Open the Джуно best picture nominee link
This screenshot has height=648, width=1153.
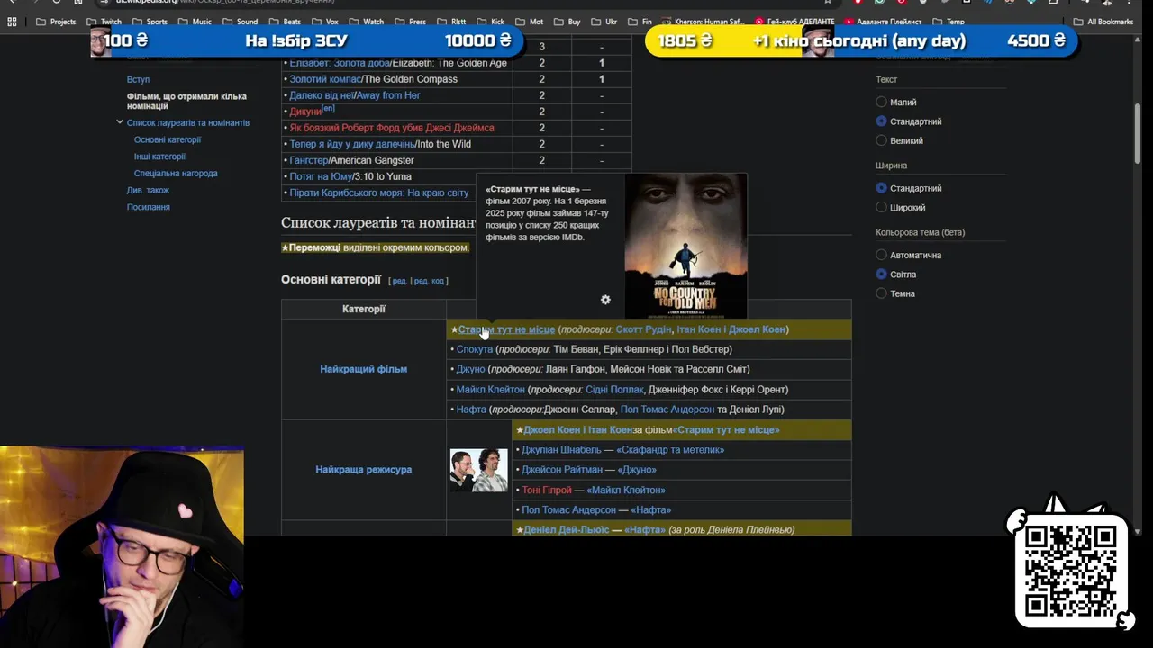(x=470, y=369)
